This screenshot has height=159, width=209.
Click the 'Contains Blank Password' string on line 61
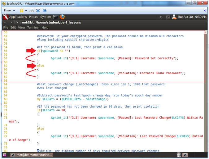[x=160, y=73]
